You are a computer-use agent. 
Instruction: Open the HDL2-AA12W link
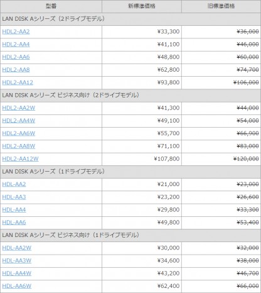(20, 159)
